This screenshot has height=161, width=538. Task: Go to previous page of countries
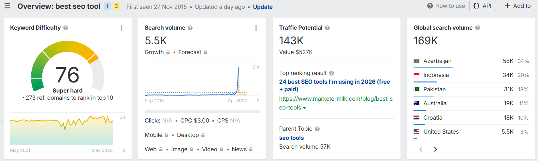point(421,149)
